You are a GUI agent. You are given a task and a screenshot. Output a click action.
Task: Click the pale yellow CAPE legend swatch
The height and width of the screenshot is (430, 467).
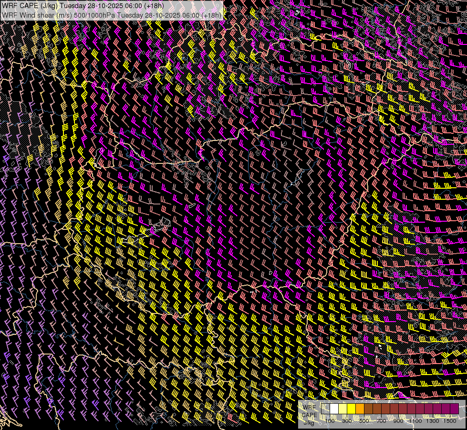click(x=343, y=408)
